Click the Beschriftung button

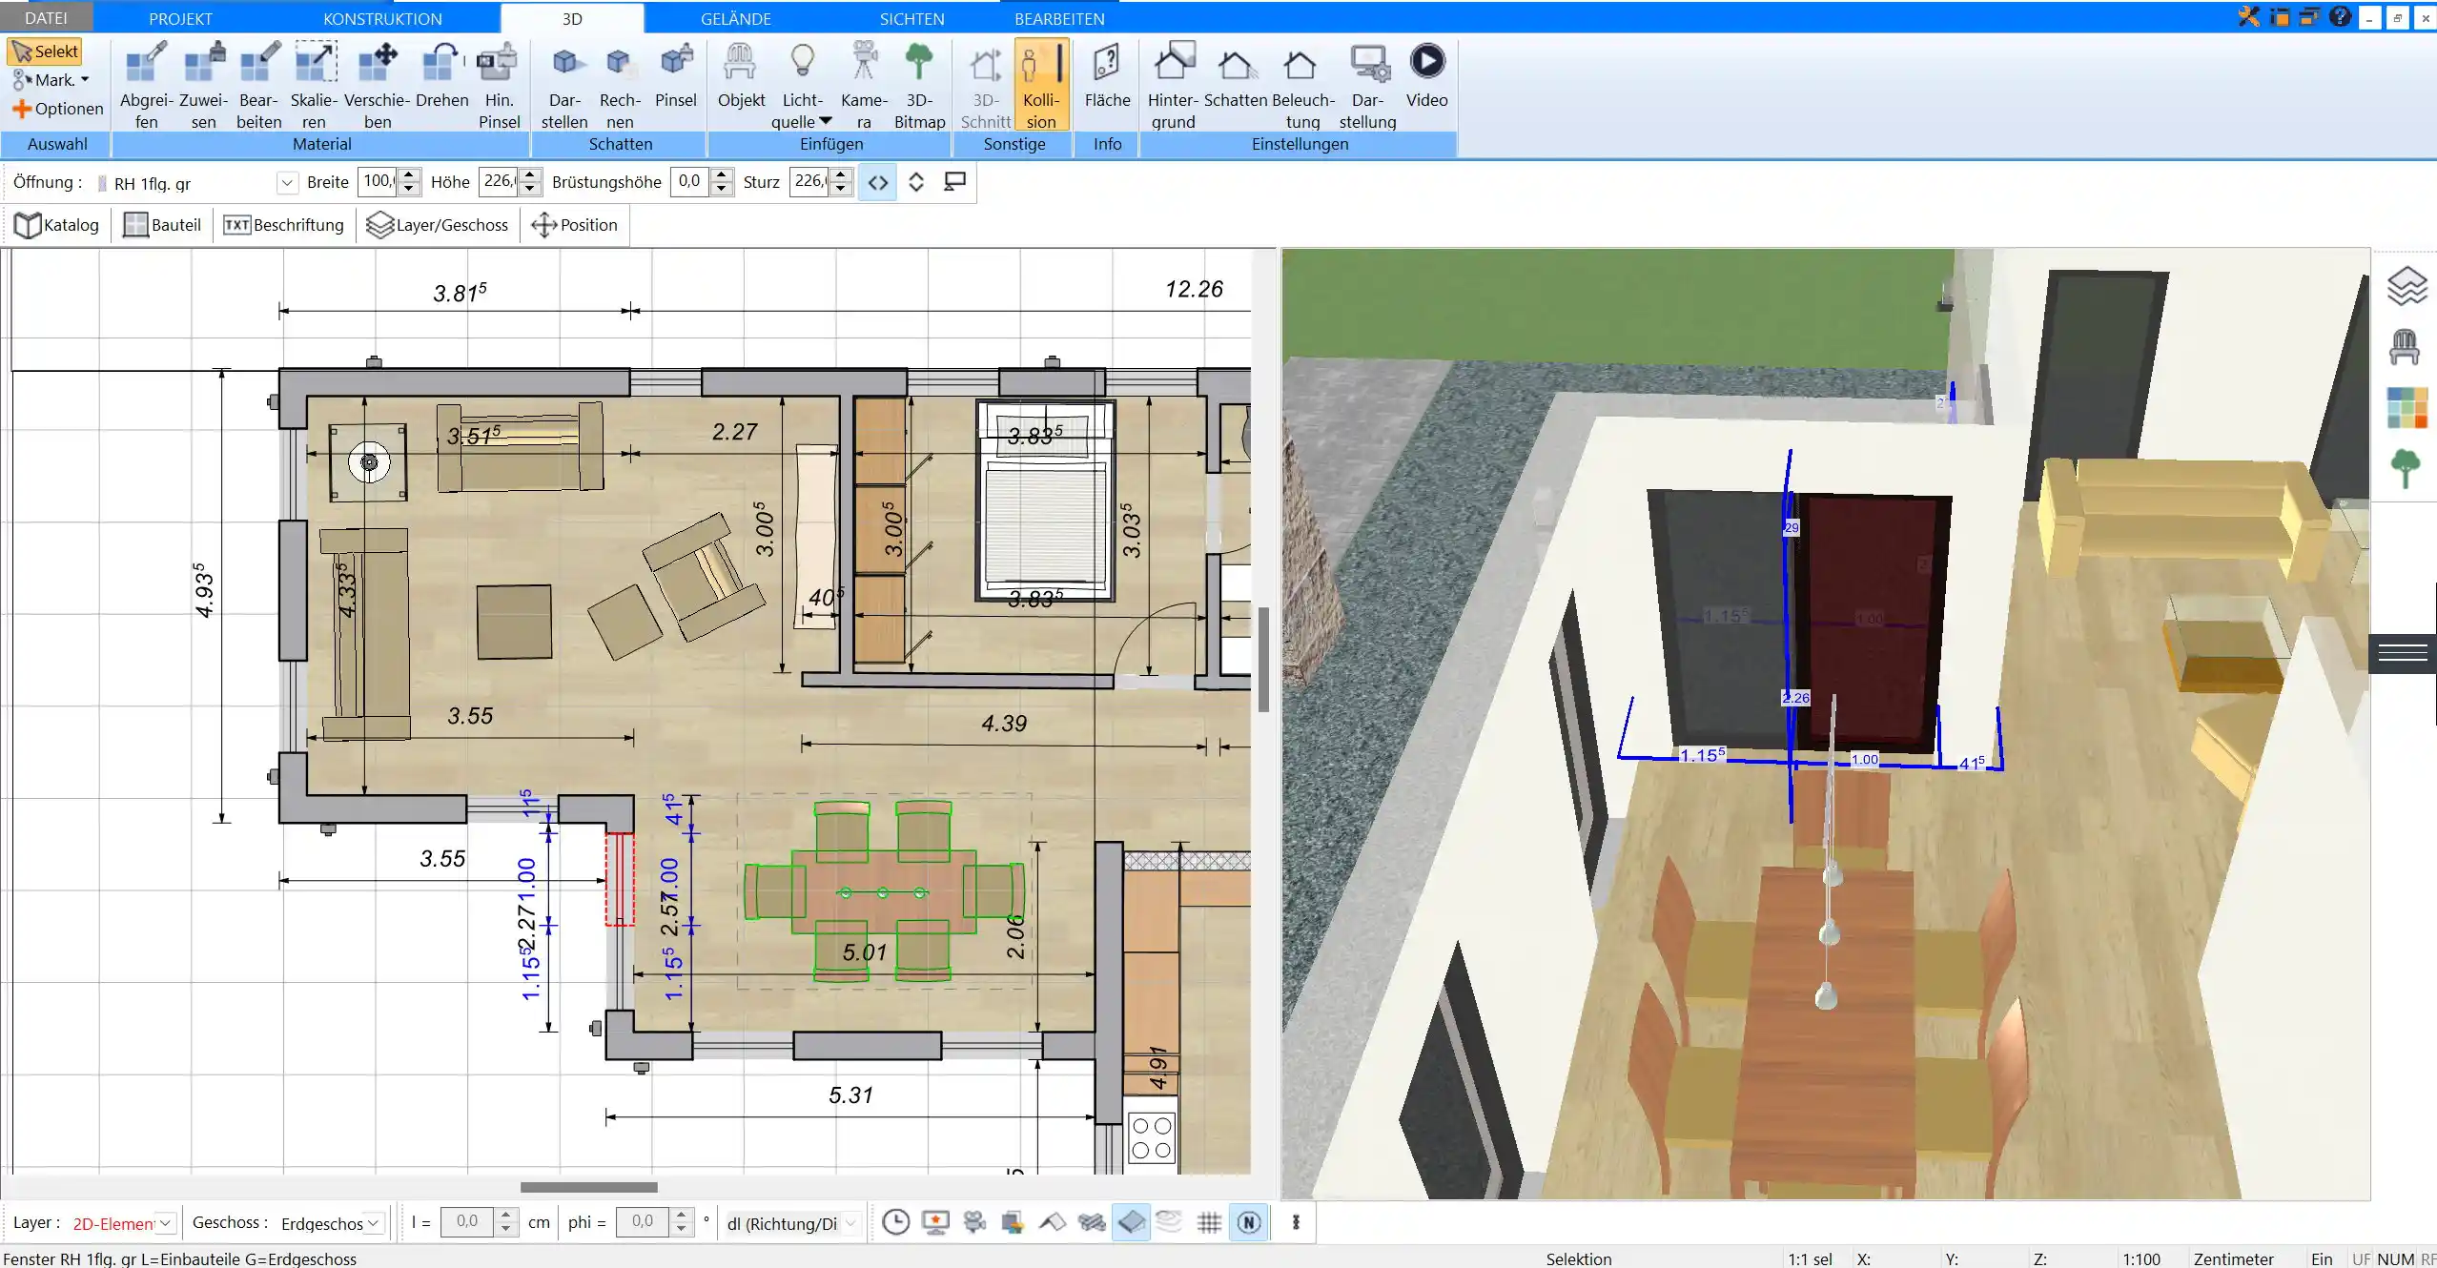click(x=283, y=225)
